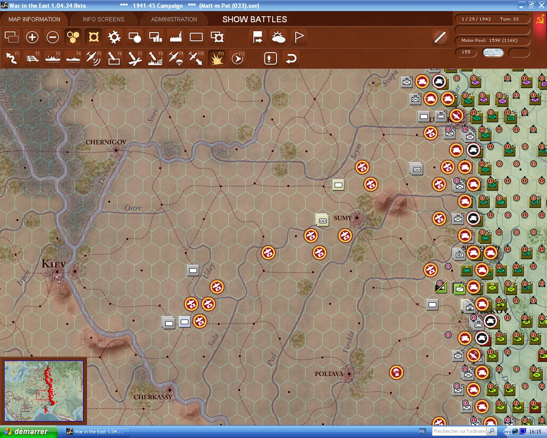Open the MAP INFORMATION tab
Image resolution: width=547 pixels, height=438 pixels.
click(34, 19)
